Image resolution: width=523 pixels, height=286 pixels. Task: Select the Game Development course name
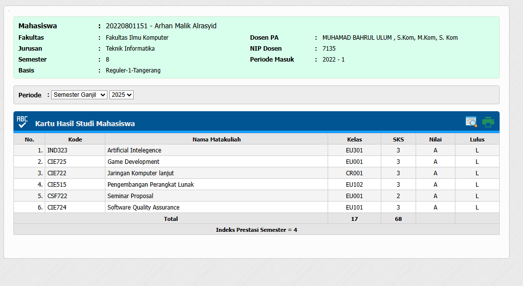tap(133, 162)
